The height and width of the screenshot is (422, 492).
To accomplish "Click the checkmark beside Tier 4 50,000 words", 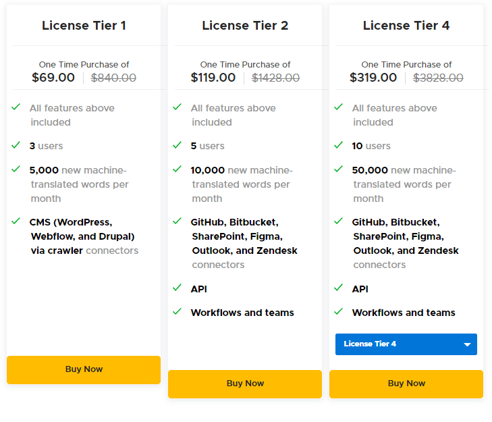I will tap(339, 169).
